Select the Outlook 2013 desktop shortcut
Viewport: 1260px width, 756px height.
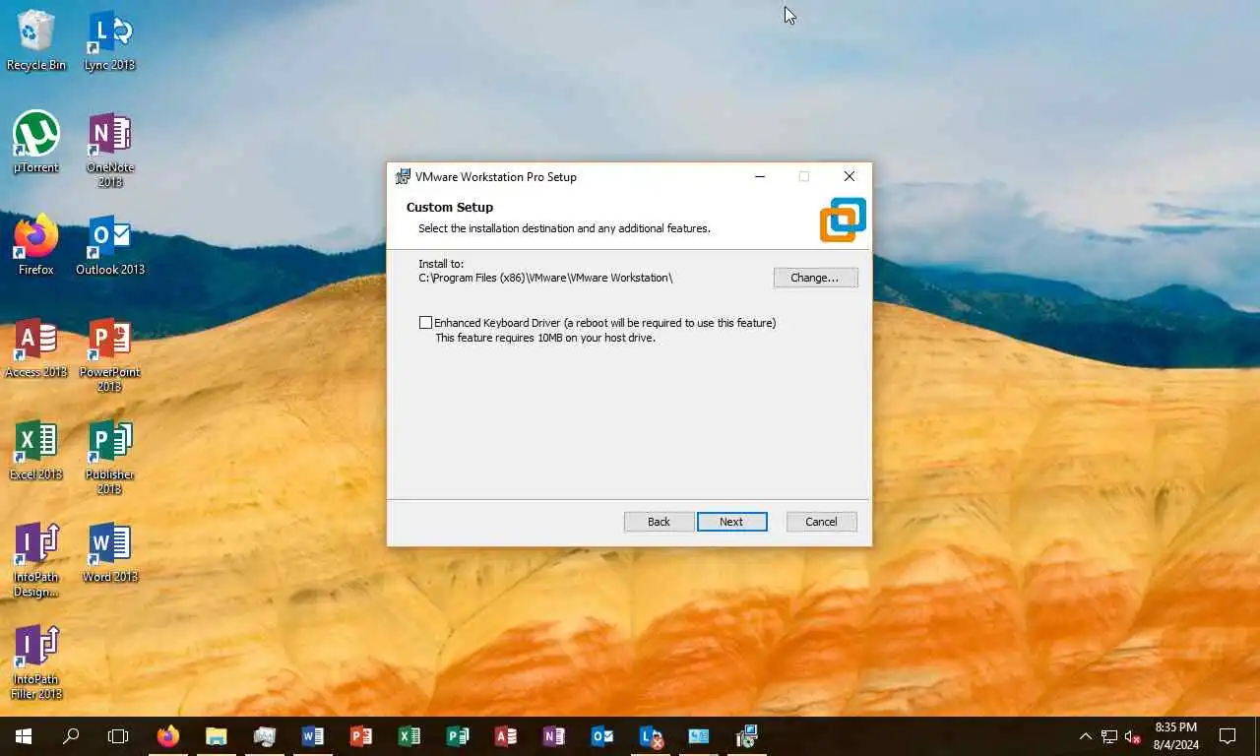pyautogui.click(x=109, y=245)
